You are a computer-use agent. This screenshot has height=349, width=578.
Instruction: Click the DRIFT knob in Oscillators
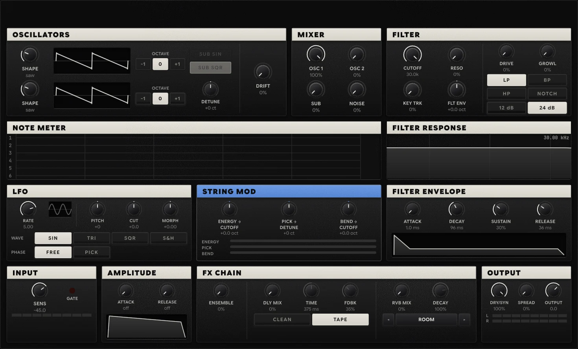pyautogui.click(x=263, y=72)
